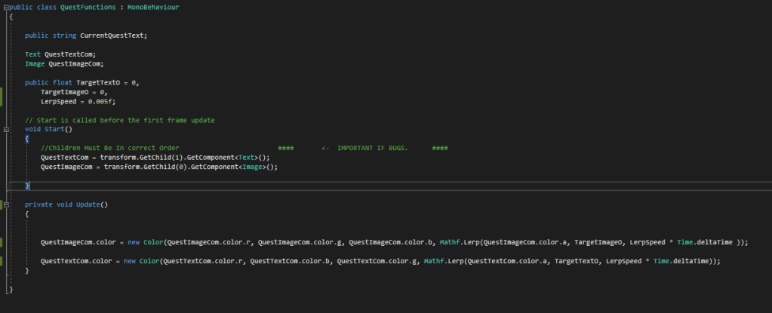Image resolution: width=772 pixels, height=313 pixels.
Task: Select the 0.005f LerpSpeed value
Action: pyautogui.click(x=100, y=101)
